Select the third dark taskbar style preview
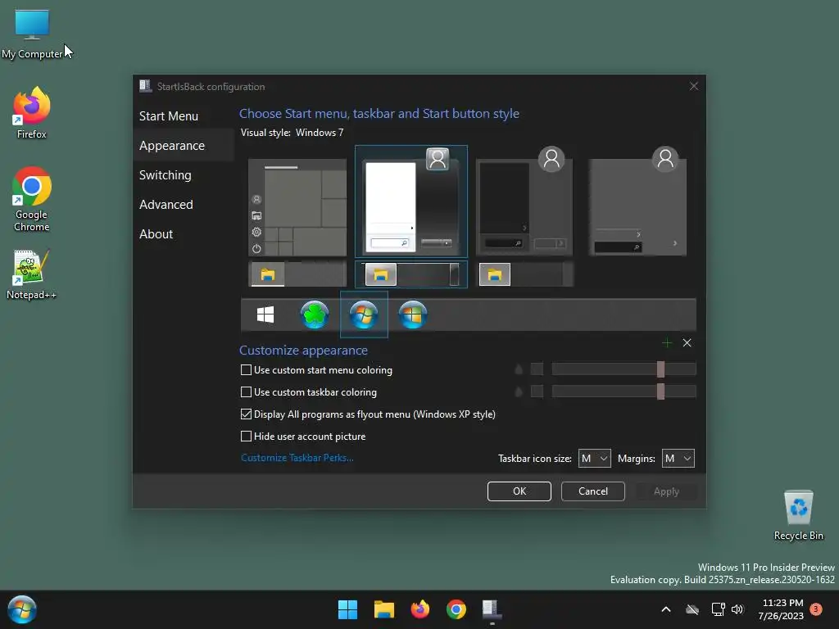Viewport: 839px width, 629px height. [x=524, y=274]
